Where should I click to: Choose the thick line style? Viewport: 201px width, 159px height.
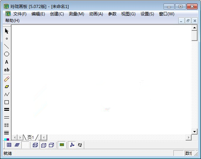click(7, 109)
